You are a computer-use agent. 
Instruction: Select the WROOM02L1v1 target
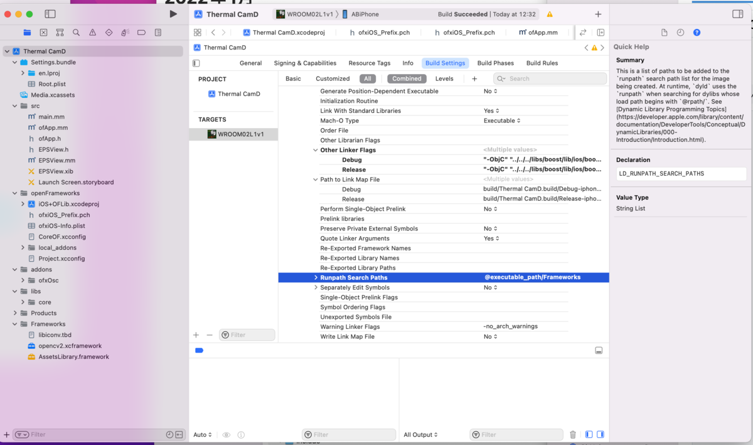pos(233,134)
